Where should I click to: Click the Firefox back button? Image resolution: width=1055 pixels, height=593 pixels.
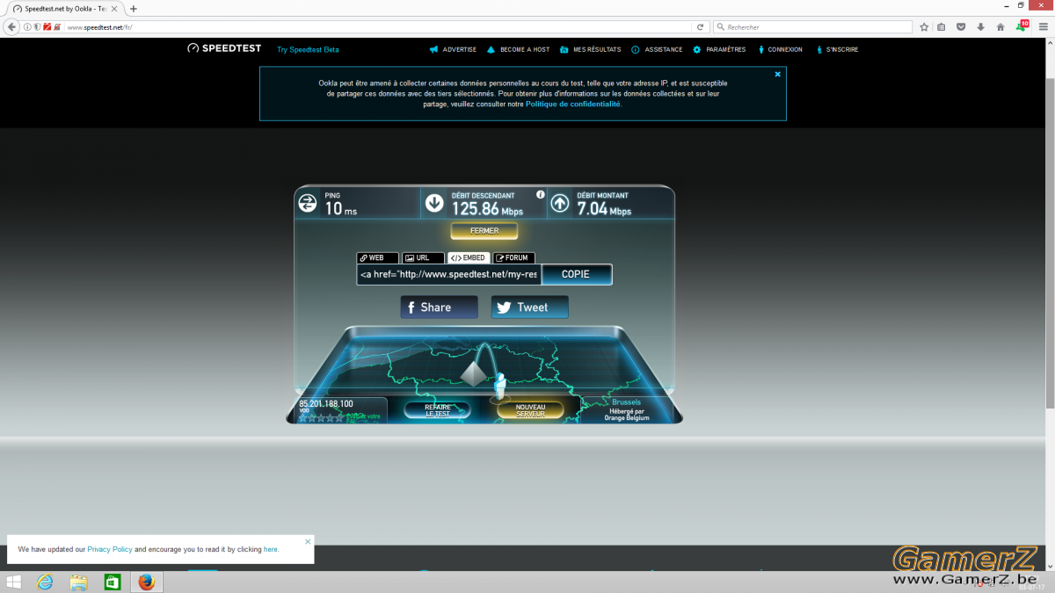pyautogui.click(x=11, y=27)
